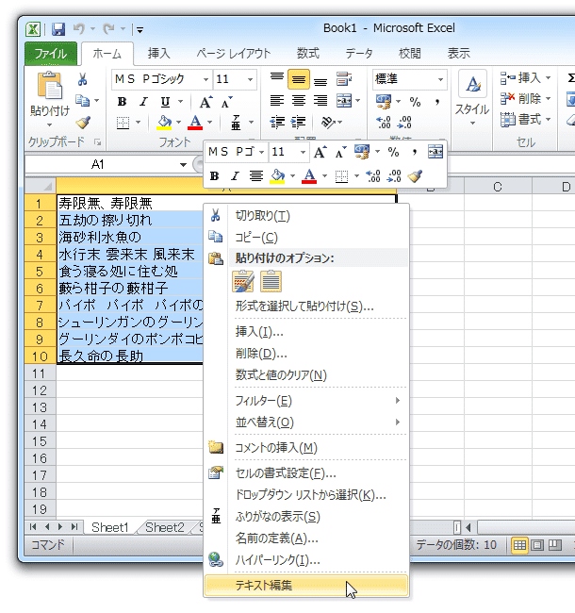Click the ribbon Paste clipboard icon

[50, 85]
